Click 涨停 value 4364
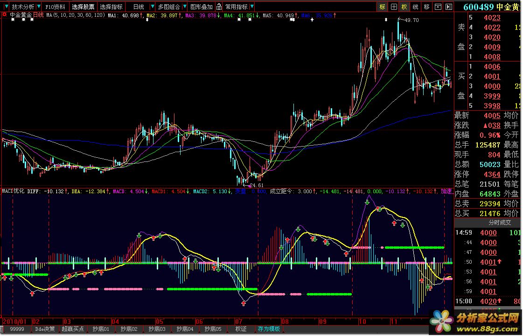Viewport: 523px width, 336px height. [x=492, y=175]
